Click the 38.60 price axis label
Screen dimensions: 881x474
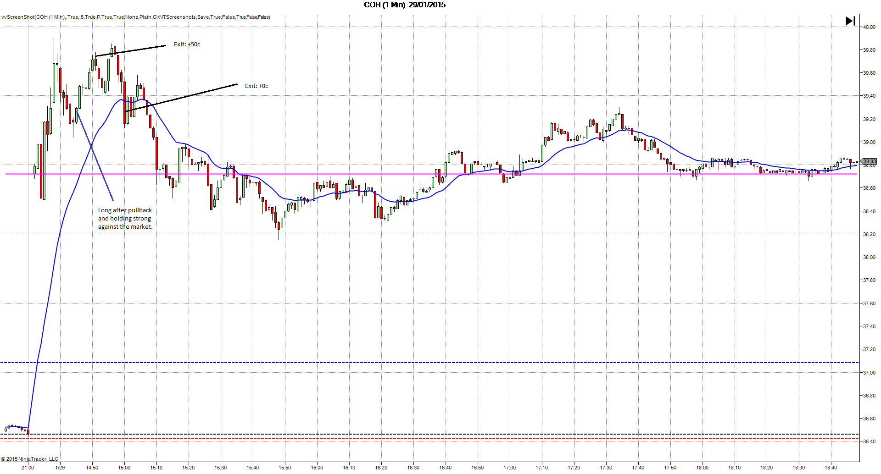[x=869, y=188]
